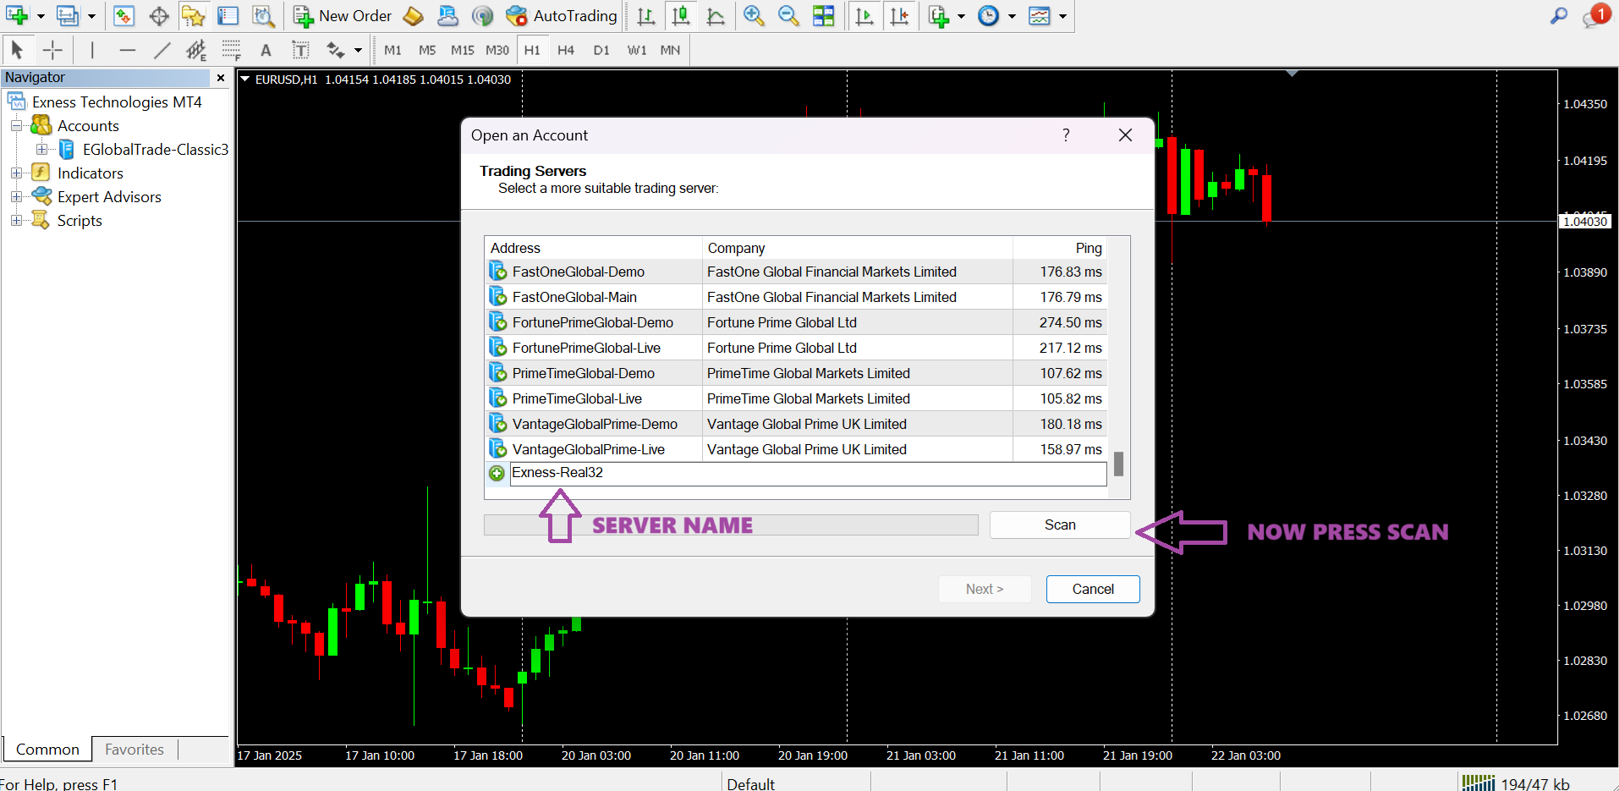Select the crosshair tool
The width and height of the screenshot is (1619, 791).
point(52,50)
